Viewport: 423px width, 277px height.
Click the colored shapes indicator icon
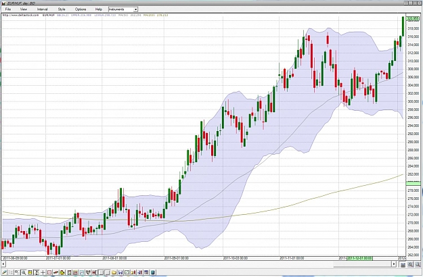(x=62, y=272)
